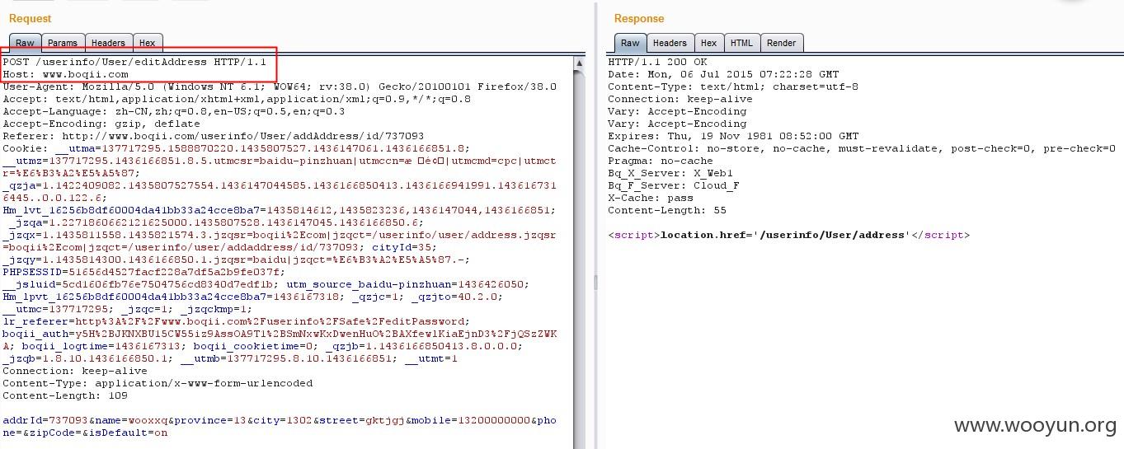This screenshot has width=1124, height=449.
Task: Switch to the Render tab in Response
Action: pos(781,43)
